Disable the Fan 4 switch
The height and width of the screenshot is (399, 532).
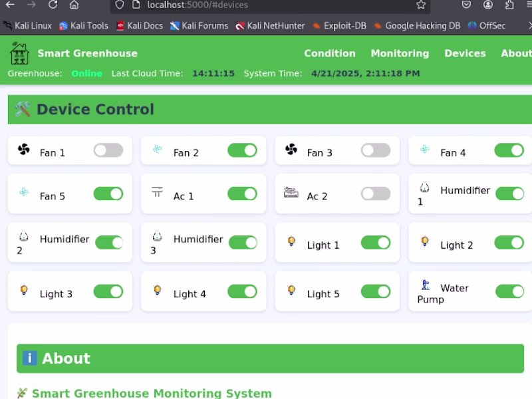pyautogui.click(x=509, y=150)
